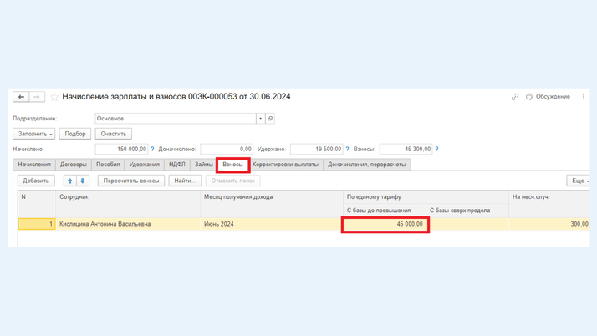Image resolution: width=597 pixels, height=336 pixels.
Task: Select the Взносы tab
Action: [232, 165]
